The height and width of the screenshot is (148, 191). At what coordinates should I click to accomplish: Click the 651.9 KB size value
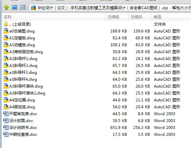coord(118,128)
